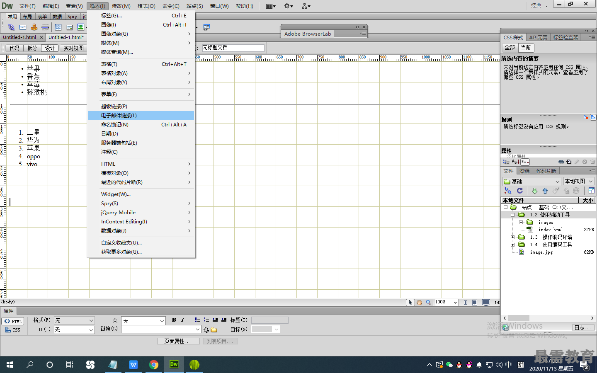Click the Hyperlink icon in Insert bar

click(x=11, y=27)
